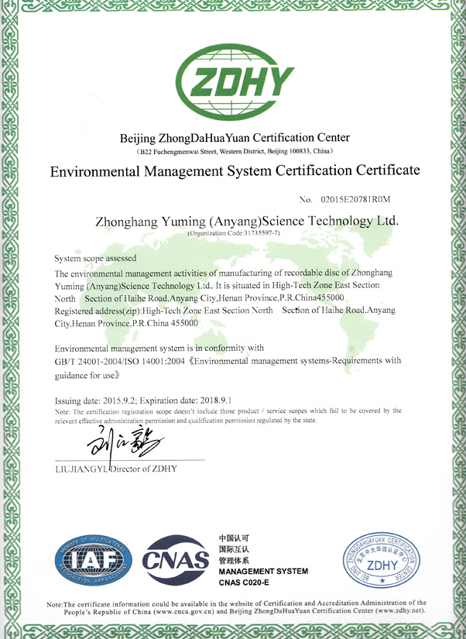466x639 pixels.
Task: Click 'Environmental Management System Certification Certificate' title
Action: coord(235,170)
